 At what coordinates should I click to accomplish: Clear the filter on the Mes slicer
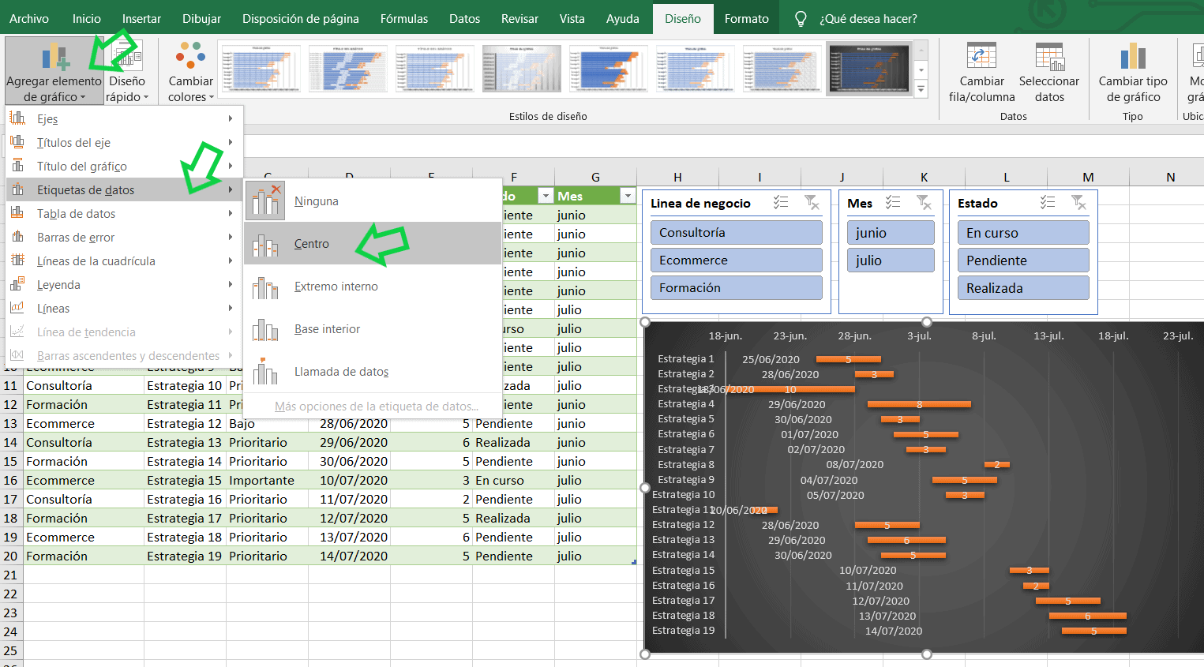924,203
